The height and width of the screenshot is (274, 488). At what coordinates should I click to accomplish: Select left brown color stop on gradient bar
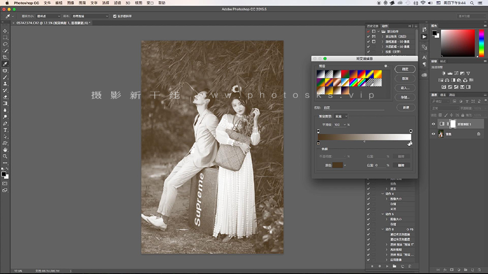click(x=318, y=143)
